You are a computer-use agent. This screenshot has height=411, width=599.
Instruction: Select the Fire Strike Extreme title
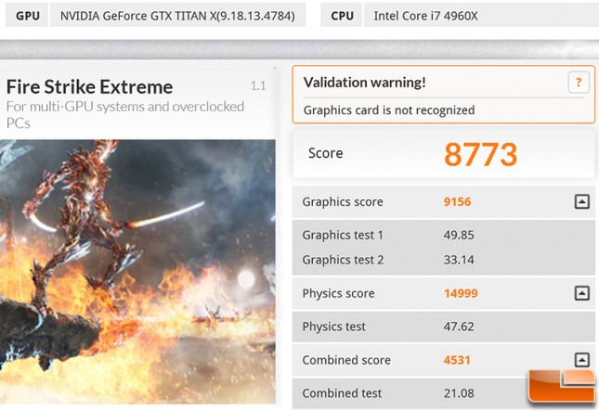click(x=90, y=87)
